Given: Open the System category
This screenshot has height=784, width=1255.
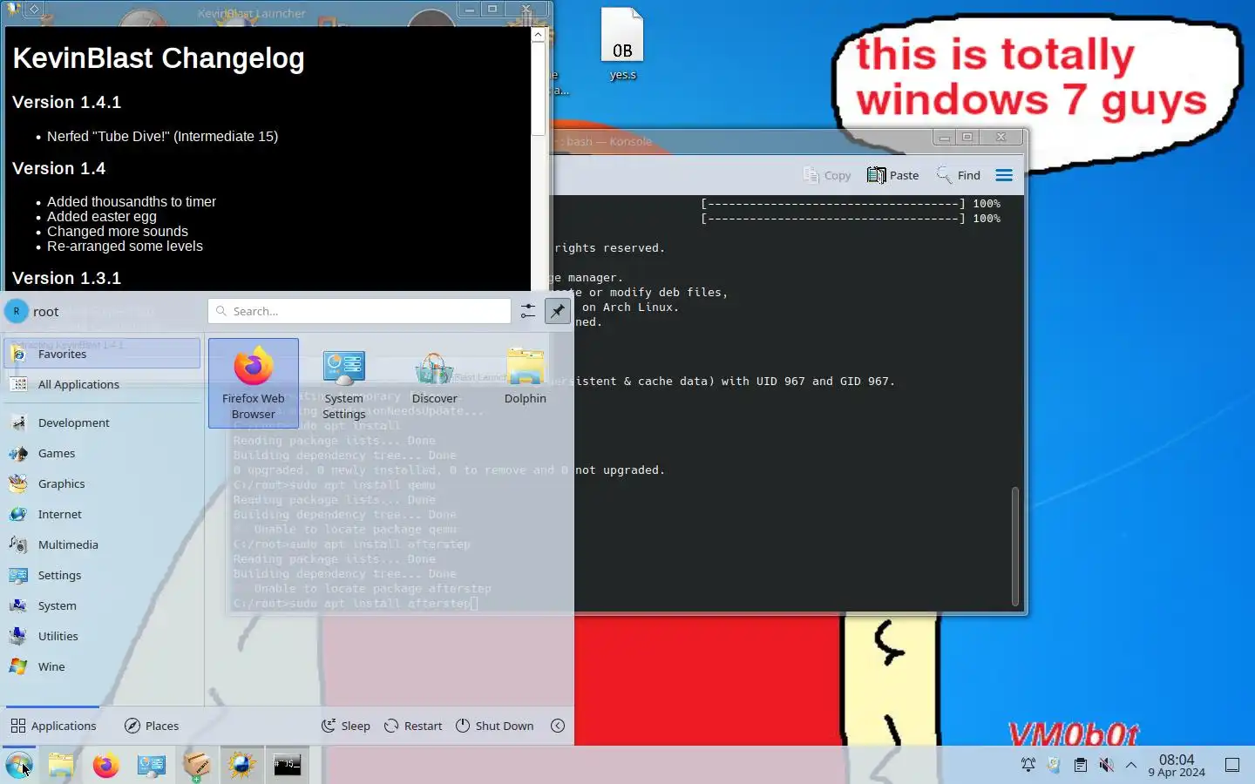Looking at the screenshot, I should (x=103, y=605).
